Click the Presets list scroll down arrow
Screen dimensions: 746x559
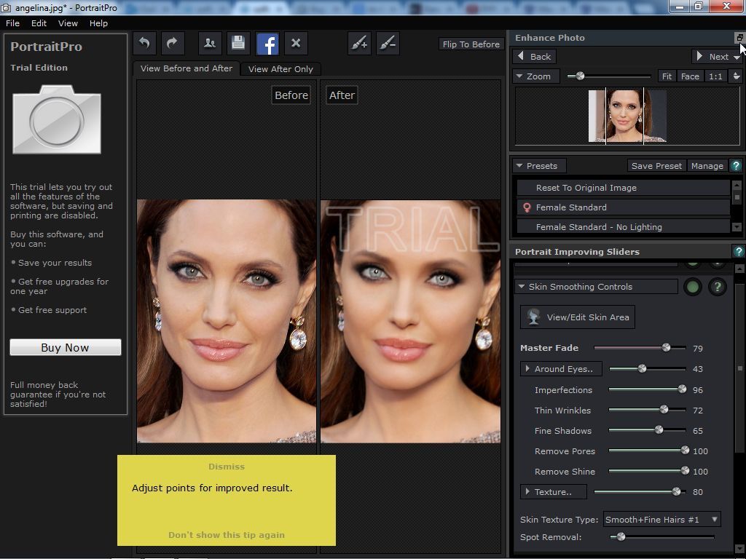(737, 228)
